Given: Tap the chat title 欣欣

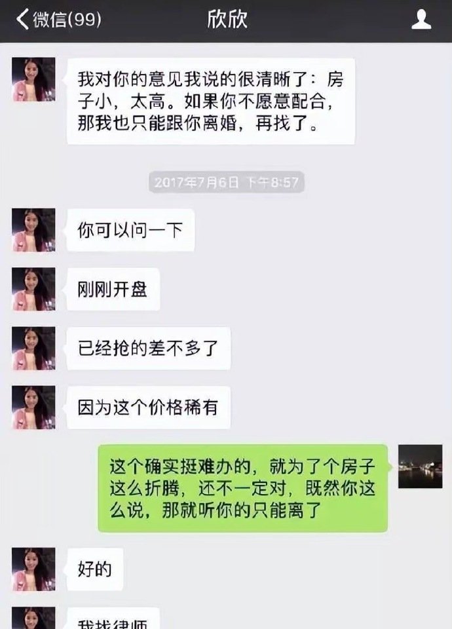Looking at the screenshot, I should [227, 19].
